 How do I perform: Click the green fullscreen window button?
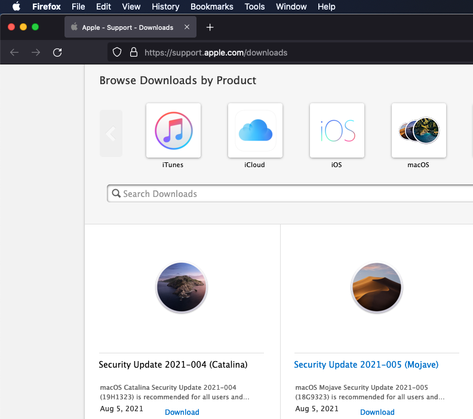(x=35, y=27)
